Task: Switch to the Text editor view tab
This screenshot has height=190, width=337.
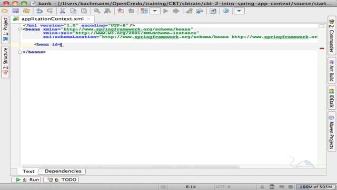Action: click(28, 171)
